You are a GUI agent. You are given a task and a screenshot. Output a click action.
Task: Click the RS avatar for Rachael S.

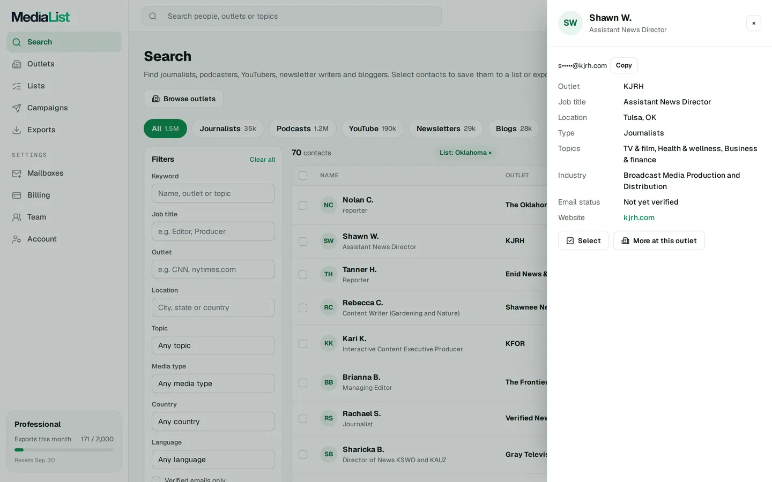click(329, 418)
